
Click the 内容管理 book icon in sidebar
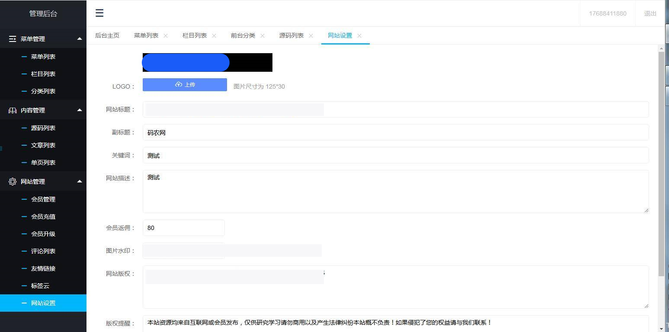point(12,110)
